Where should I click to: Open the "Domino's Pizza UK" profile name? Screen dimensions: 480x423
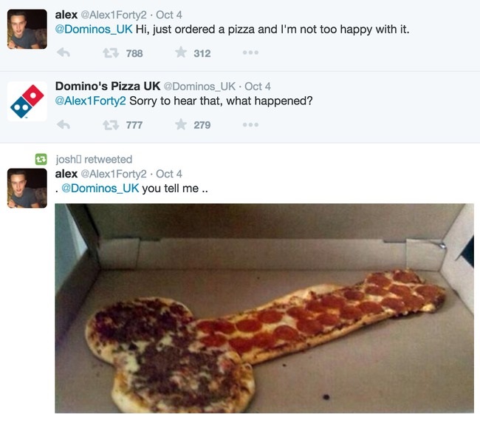108,86
